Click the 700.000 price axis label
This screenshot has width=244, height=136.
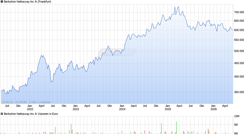[x=239, y=12]
